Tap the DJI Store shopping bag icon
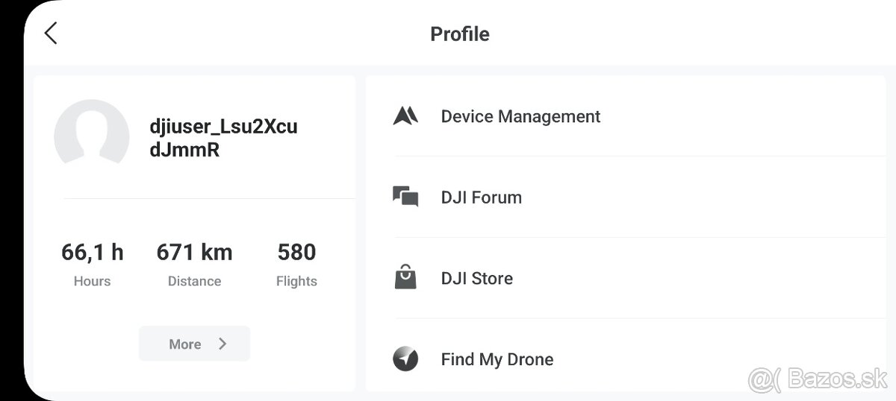The width and height of the screenshot is (896, 401). click(405, 277)
